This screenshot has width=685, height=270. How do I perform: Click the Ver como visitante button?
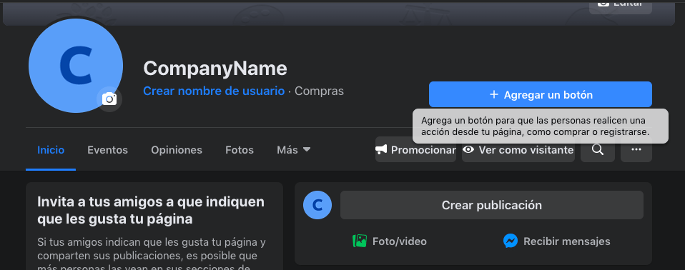(x=518, y=149)
